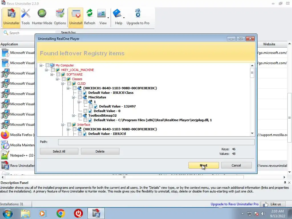Viewport: 292px width, 219px height.
Task: Click the Upgrade to Pro icon
Action: tap(138, 13)
